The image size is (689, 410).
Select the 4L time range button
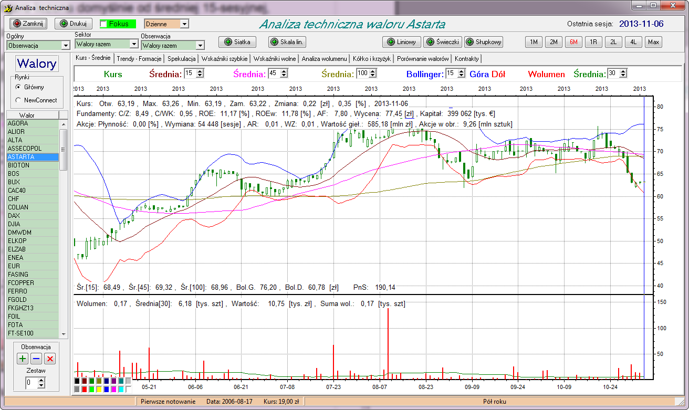(x=633, y=42)
